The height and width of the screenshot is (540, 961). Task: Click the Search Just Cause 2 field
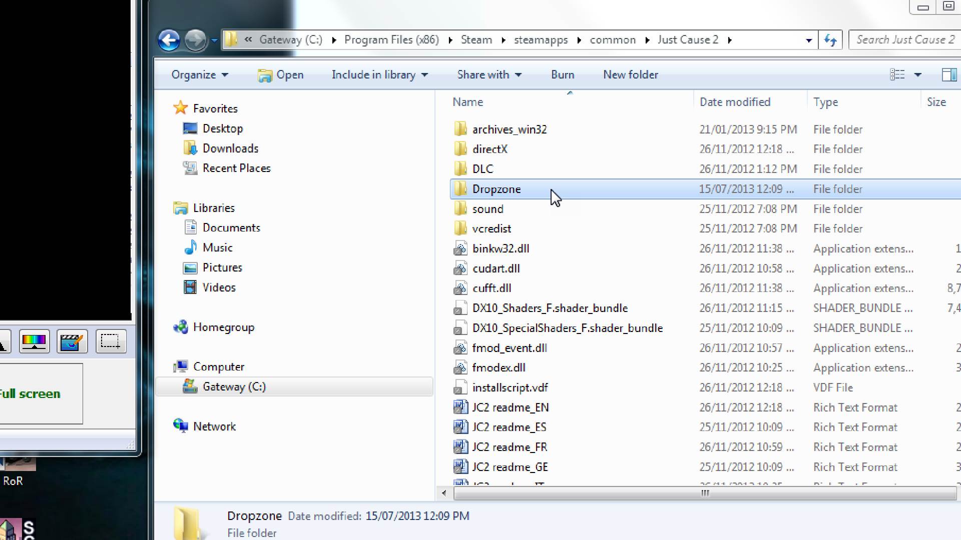tap(904, 40)
